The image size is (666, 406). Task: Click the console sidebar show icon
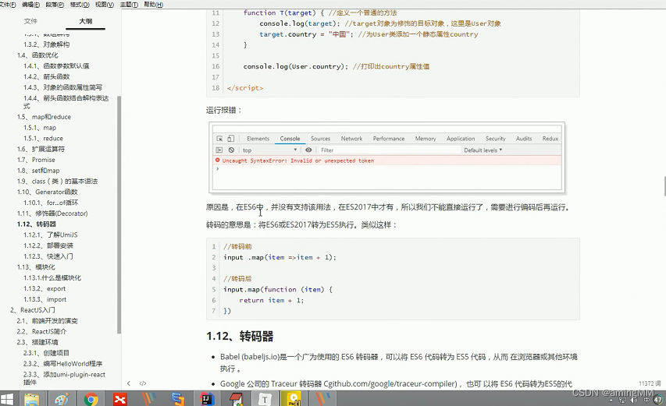coord(219,150)
